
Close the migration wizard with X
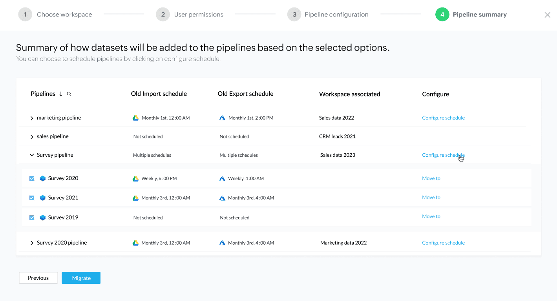(x=547, y=15)
